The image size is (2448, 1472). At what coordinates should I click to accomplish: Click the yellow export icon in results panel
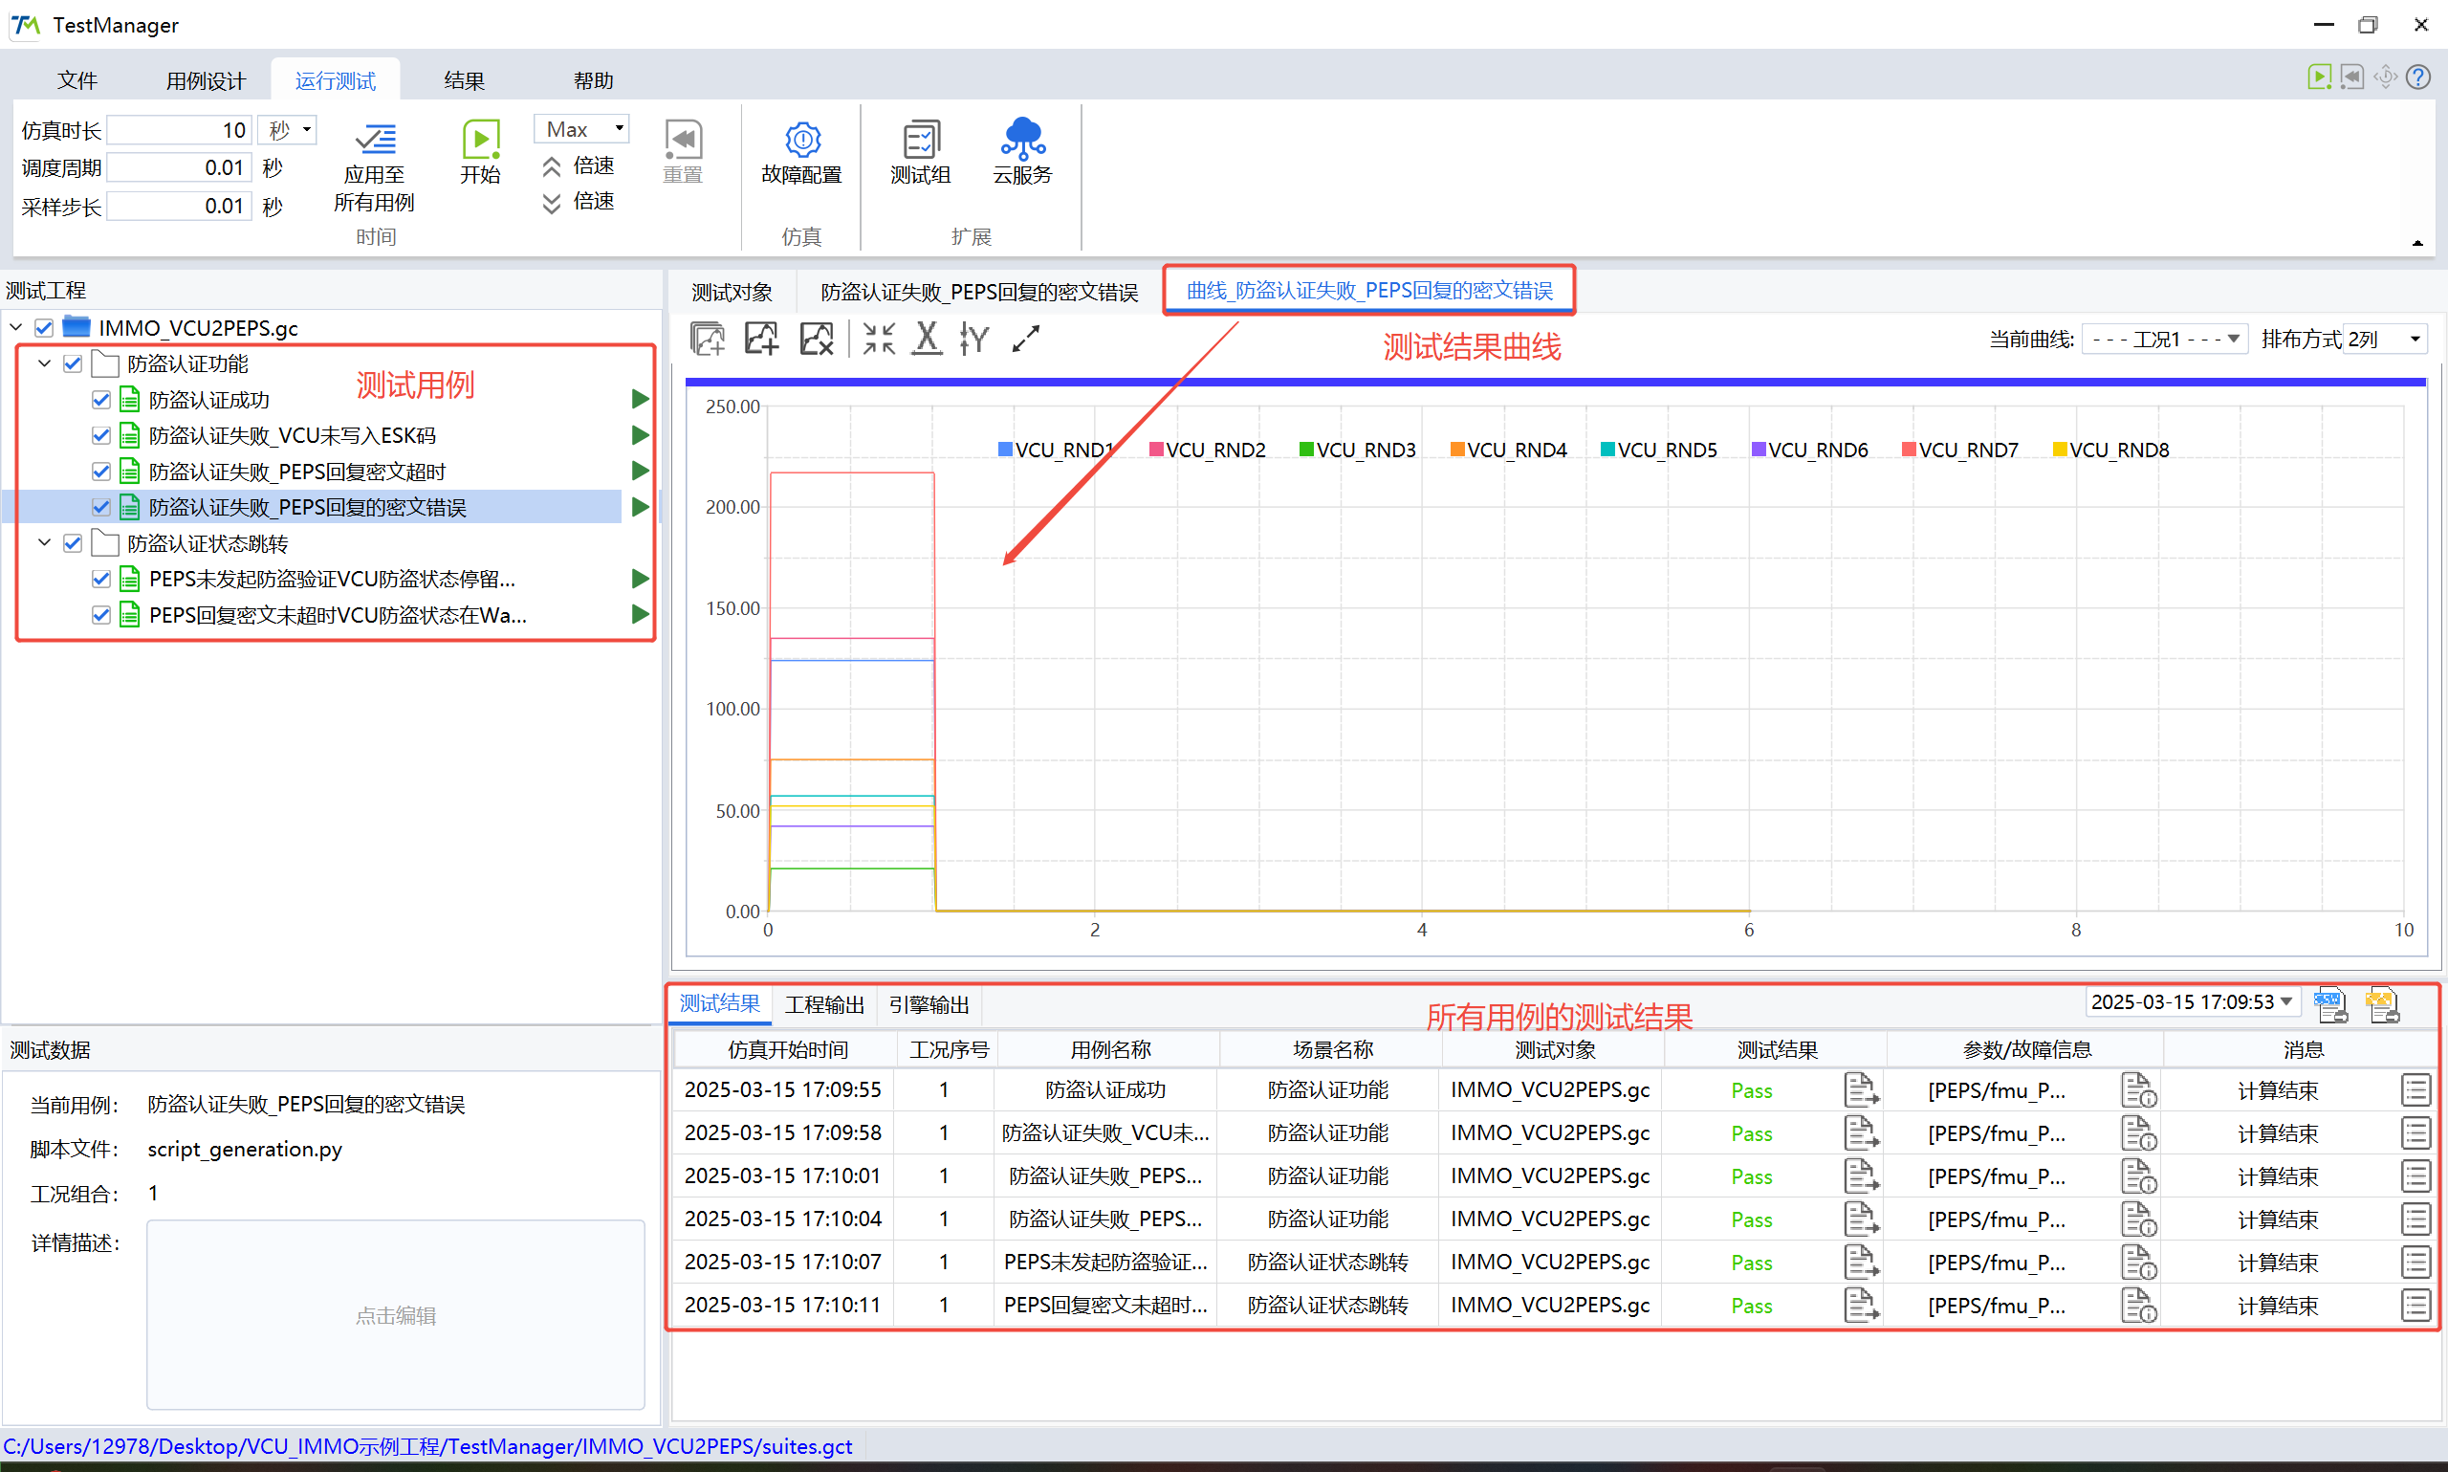[x=2383, y=1005]
